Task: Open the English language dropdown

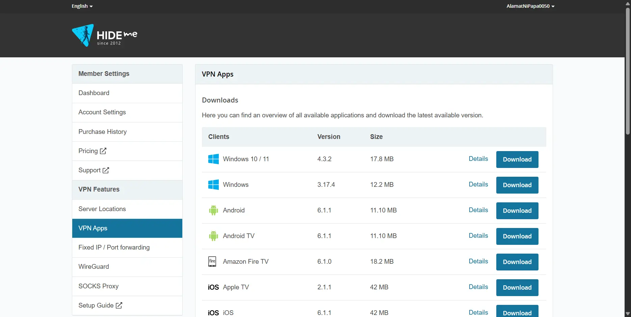Action: tap(82, 6)
